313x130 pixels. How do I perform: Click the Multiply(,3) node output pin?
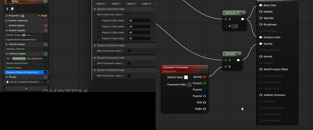(243, 19)
